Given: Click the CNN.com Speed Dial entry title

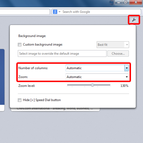Looking at the screenshot, I should [55, 109].
